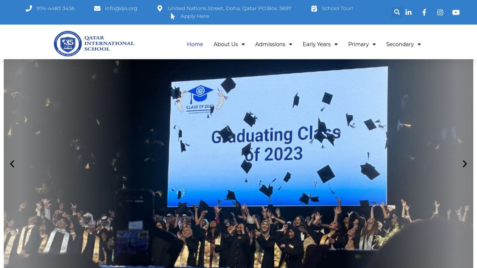The width and height of the screenshot is (477, 268).
Task: Open the Secondary navigation menu
Action: pos(403,44)
